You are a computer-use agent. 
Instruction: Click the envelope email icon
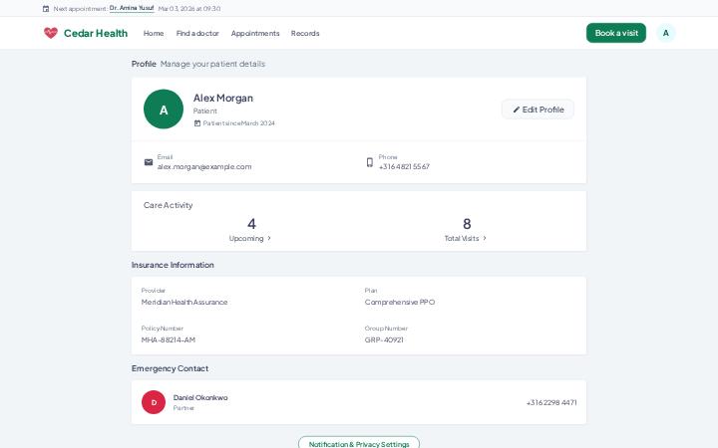[149, 162]
